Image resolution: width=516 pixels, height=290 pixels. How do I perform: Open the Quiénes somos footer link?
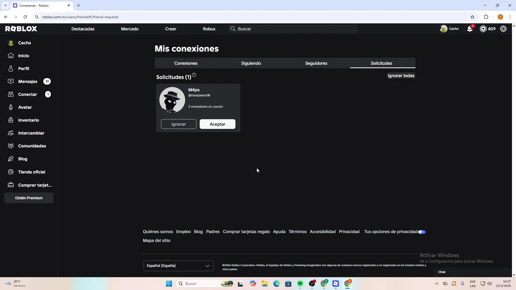point(158,232)
